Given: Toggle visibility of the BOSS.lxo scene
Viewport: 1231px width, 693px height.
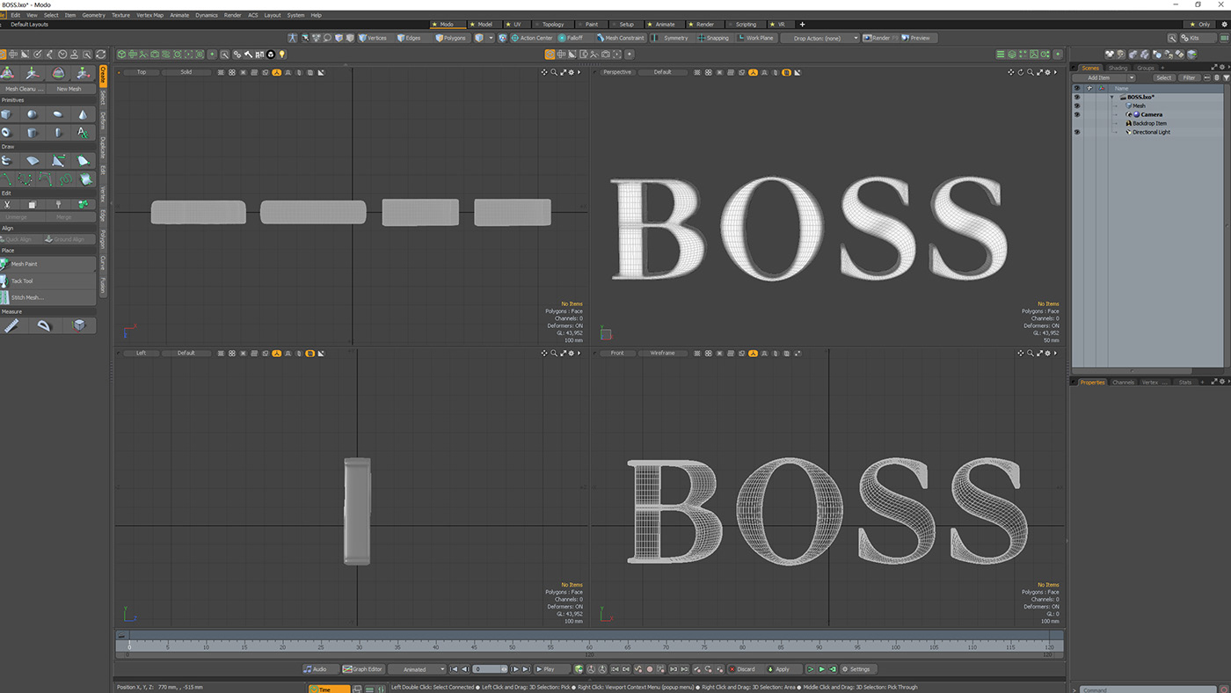Looking at the screenshot, I should point(1076,97).
